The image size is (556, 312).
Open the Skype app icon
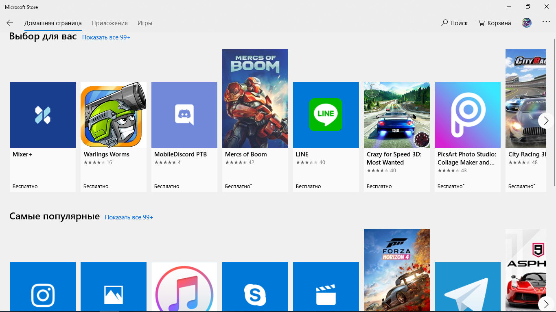255,287
